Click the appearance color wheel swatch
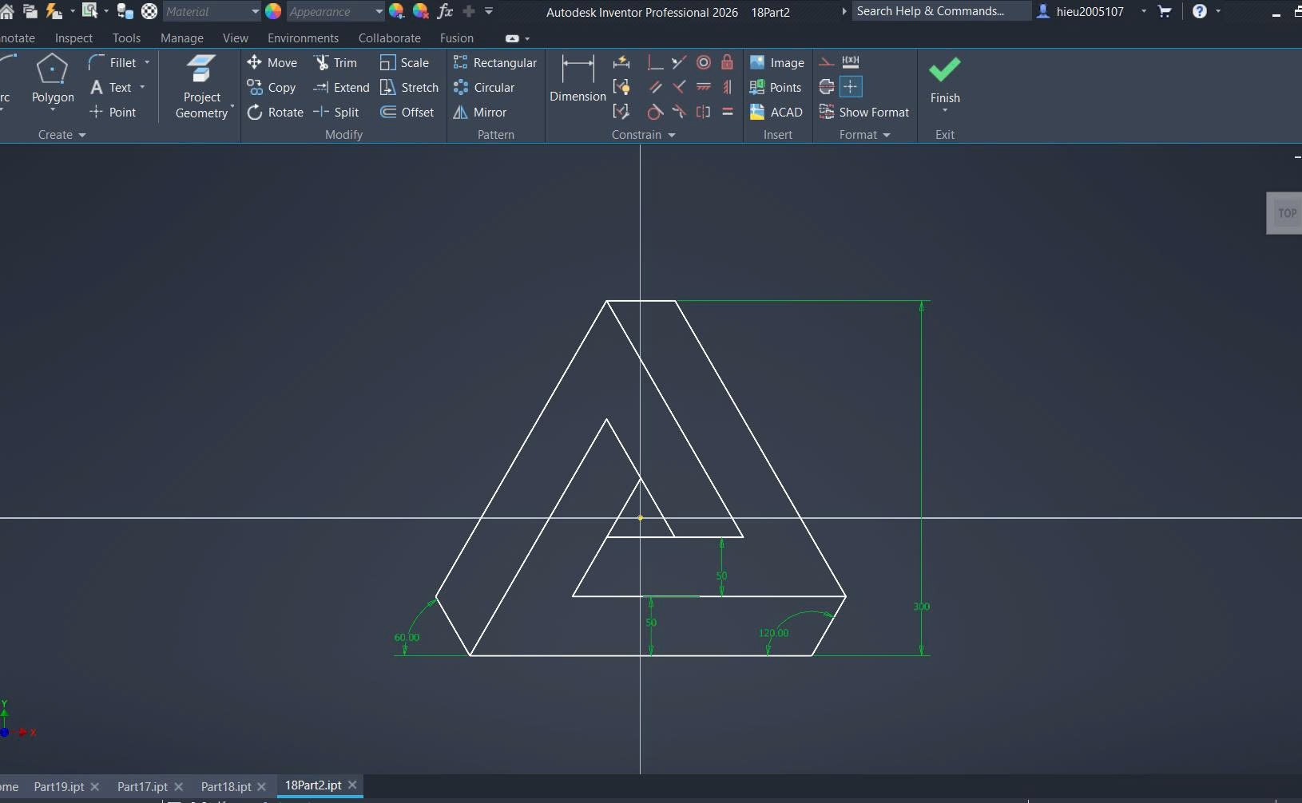The width and height of the screenshot is (1302, 803). pyautogui.click(x=273, y=11)
